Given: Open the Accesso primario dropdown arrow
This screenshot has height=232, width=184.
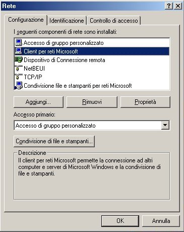Looking at the screenshot, I should click(x=165, y=125).
